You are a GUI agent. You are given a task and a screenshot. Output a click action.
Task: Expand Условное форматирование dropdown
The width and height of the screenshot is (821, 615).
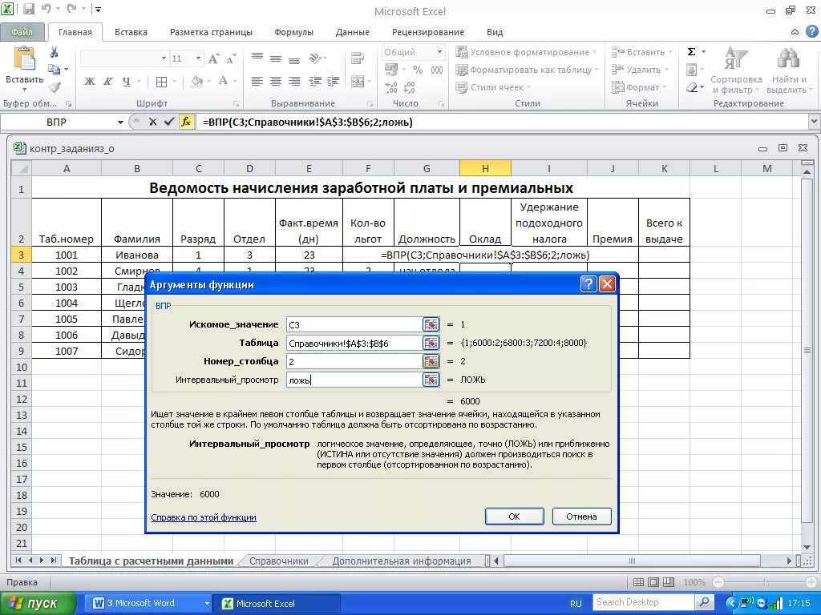pyautogui.click(x=594, y=52)
